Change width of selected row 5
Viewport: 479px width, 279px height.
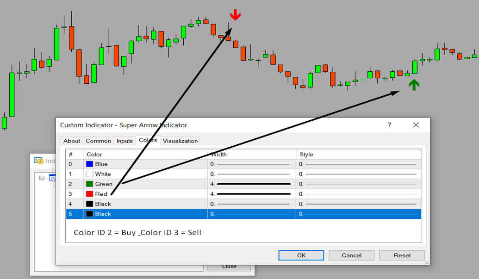pos(251,214)
